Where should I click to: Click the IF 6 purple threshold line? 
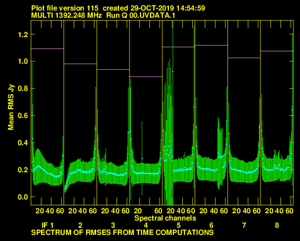pos(211,45)
